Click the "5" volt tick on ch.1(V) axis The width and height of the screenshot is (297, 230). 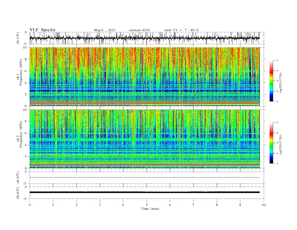[26, 32]
